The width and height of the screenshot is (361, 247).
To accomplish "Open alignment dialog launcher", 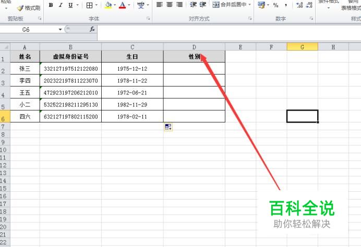I will (250, 19).
